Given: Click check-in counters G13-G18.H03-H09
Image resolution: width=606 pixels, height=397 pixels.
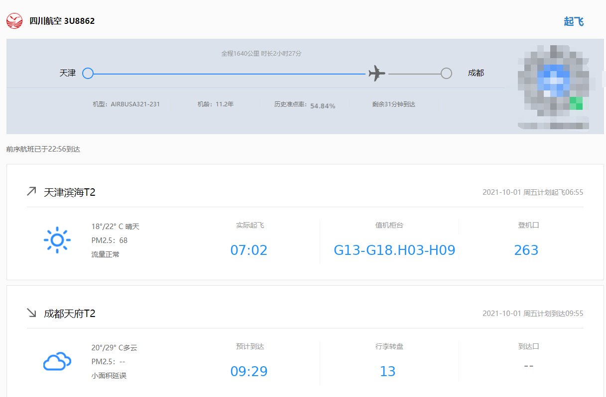Looking at the screenshot, I should pos(394,250).
